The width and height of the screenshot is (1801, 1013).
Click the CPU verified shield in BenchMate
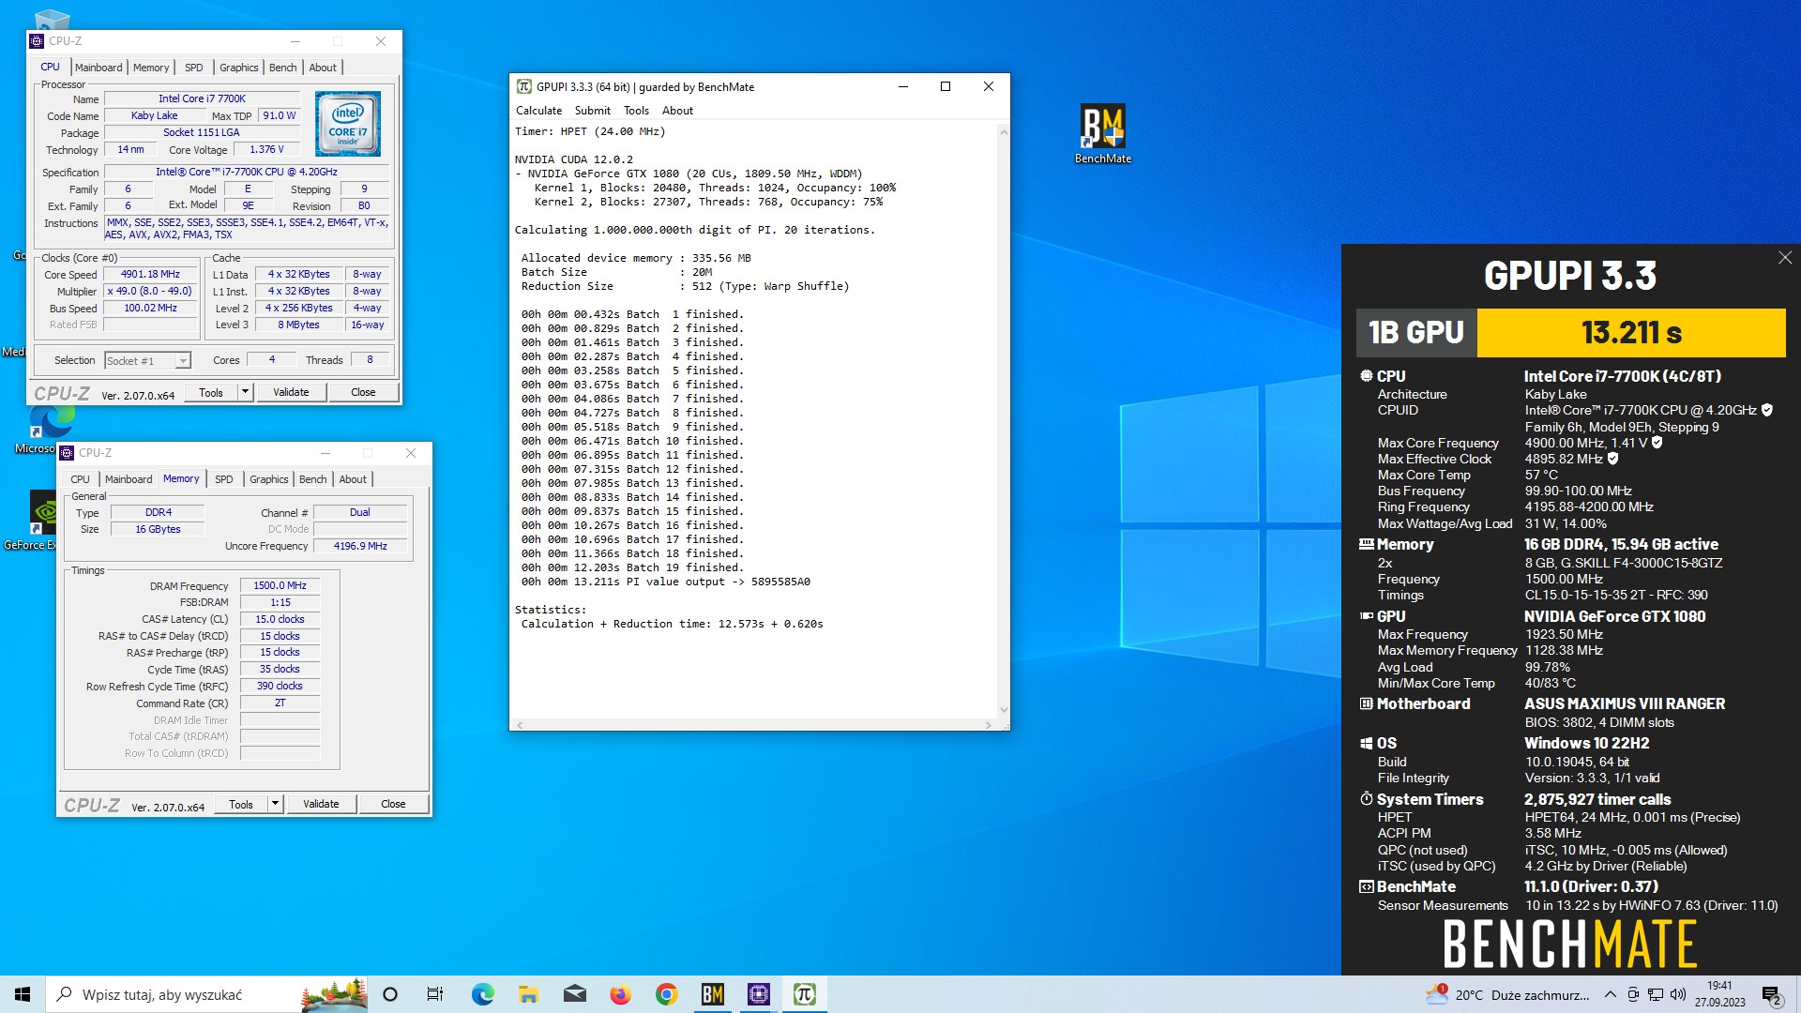[x=1767, y=410]
